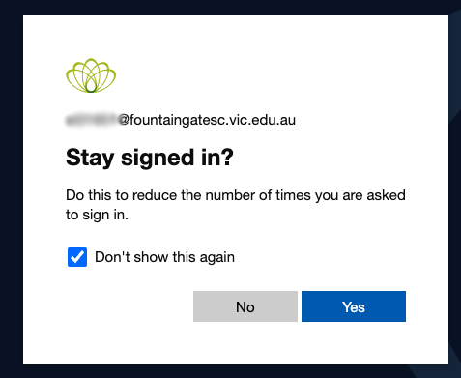Click the "@" symbol in the account email
This screenshot has width=461, height=378.
click(124, 120)
